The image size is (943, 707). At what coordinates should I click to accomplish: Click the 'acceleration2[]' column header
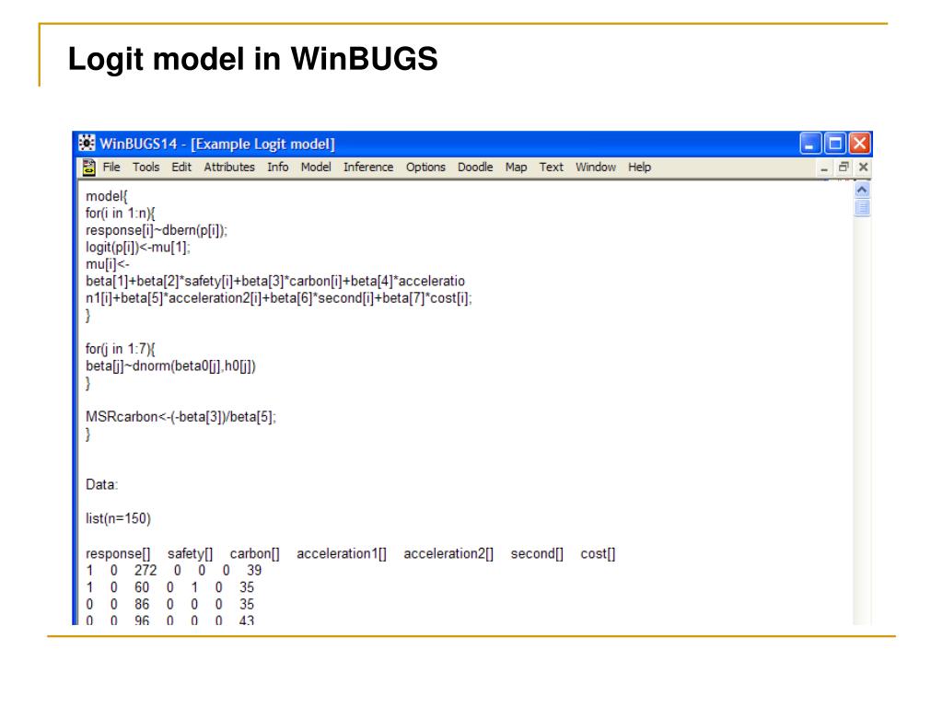click(448, 553)
